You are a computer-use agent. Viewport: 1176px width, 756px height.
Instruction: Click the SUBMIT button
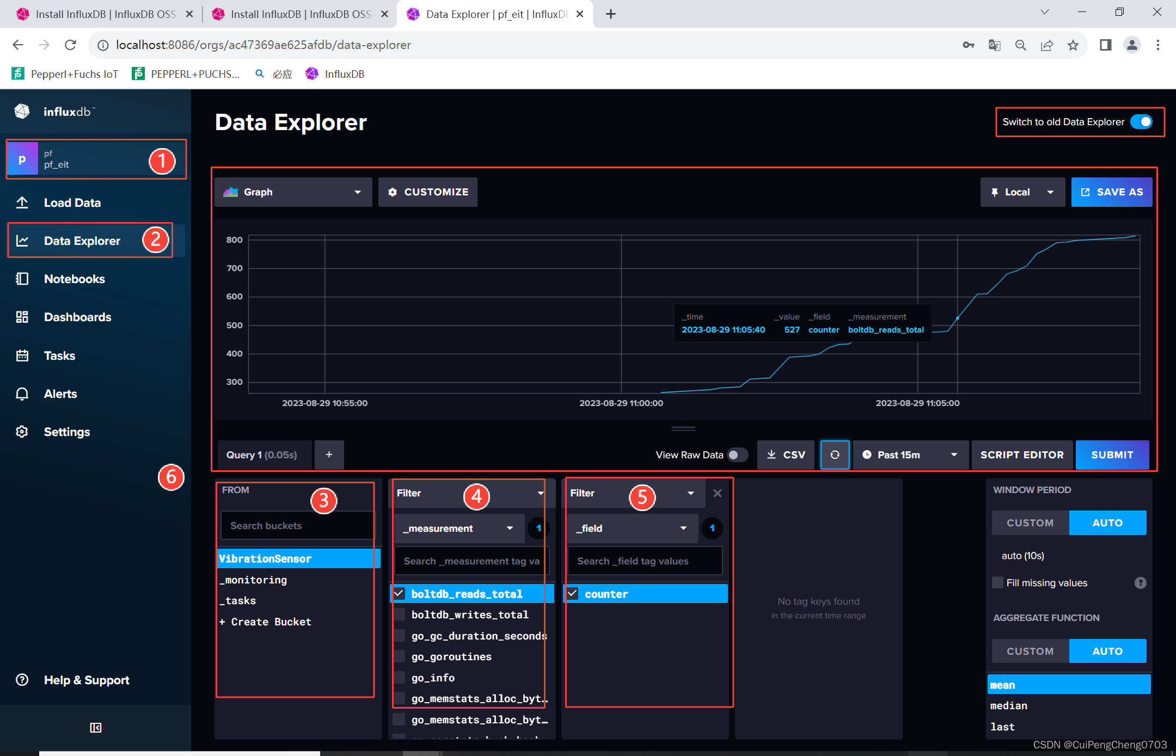1112,454
